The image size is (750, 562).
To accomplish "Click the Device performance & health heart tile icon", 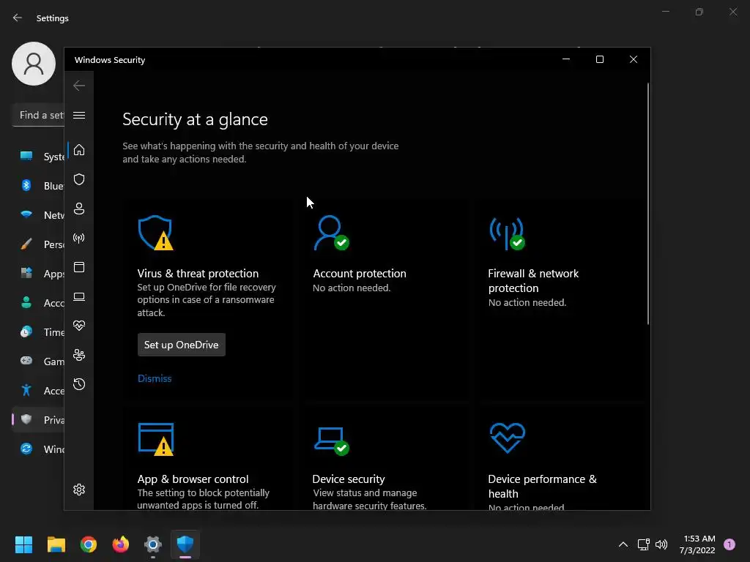I will [x=508, y=438].
